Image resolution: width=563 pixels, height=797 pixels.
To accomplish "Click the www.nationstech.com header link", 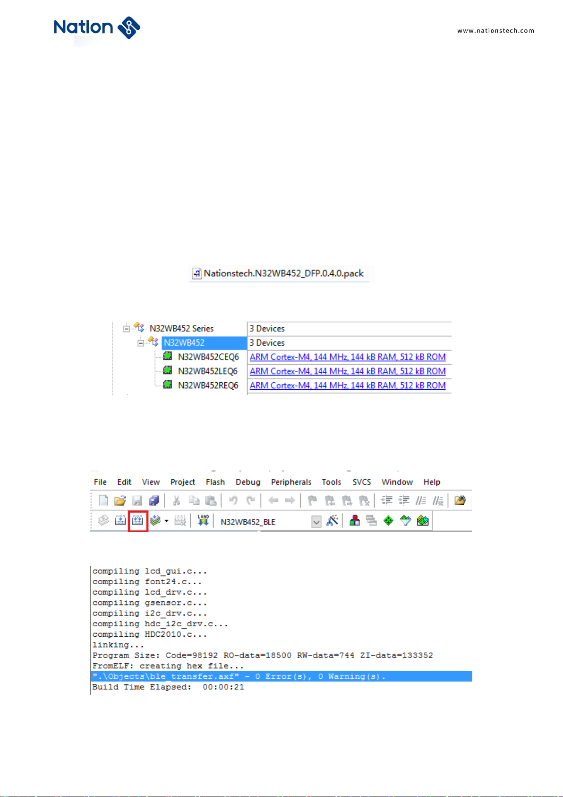I will pos(495,31).
